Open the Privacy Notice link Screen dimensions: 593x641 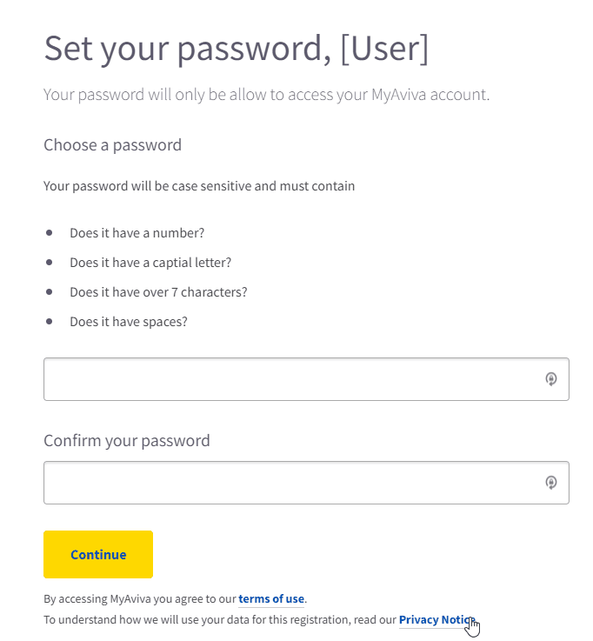point(436,620)
